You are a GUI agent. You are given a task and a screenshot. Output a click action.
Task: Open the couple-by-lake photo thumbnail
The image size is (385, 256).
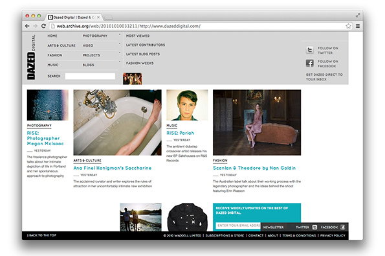[x=140, y=217]
